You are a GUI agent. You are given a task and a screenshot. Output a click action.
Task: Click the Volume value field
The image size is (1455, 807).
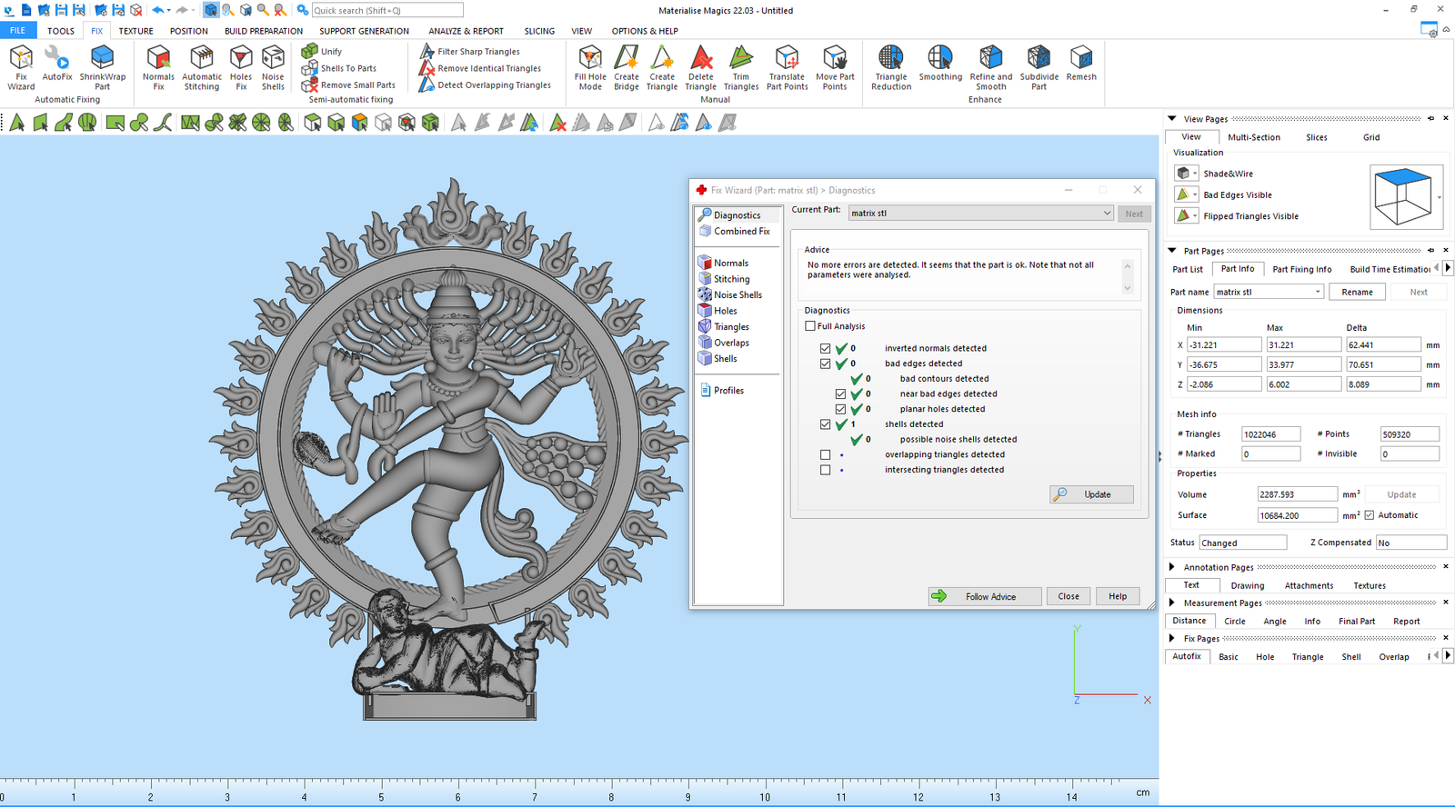coord(1297,494)
